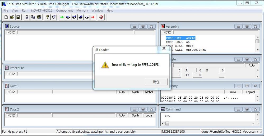Maximize the Source window
Screen dimensions: 264x136
pyautogui.click(x=143, y=27)
